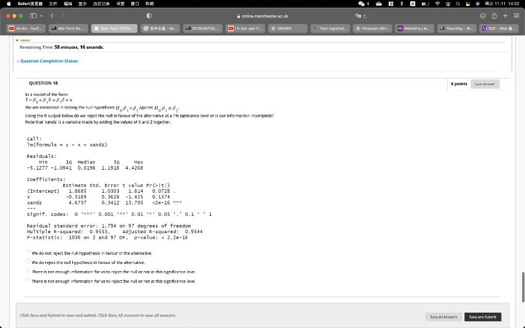Select 'We do not reject the null' option
The height and width of the screenshot is (328, 525).
(28, 252)
